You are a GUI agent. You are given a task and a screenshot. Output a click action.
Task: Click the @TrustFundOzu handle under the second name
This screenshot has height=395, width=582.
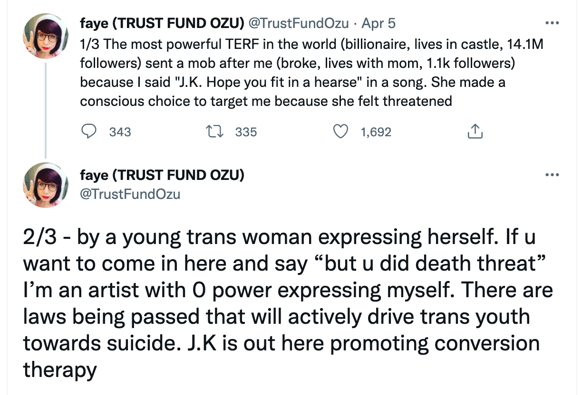[130, 194]
